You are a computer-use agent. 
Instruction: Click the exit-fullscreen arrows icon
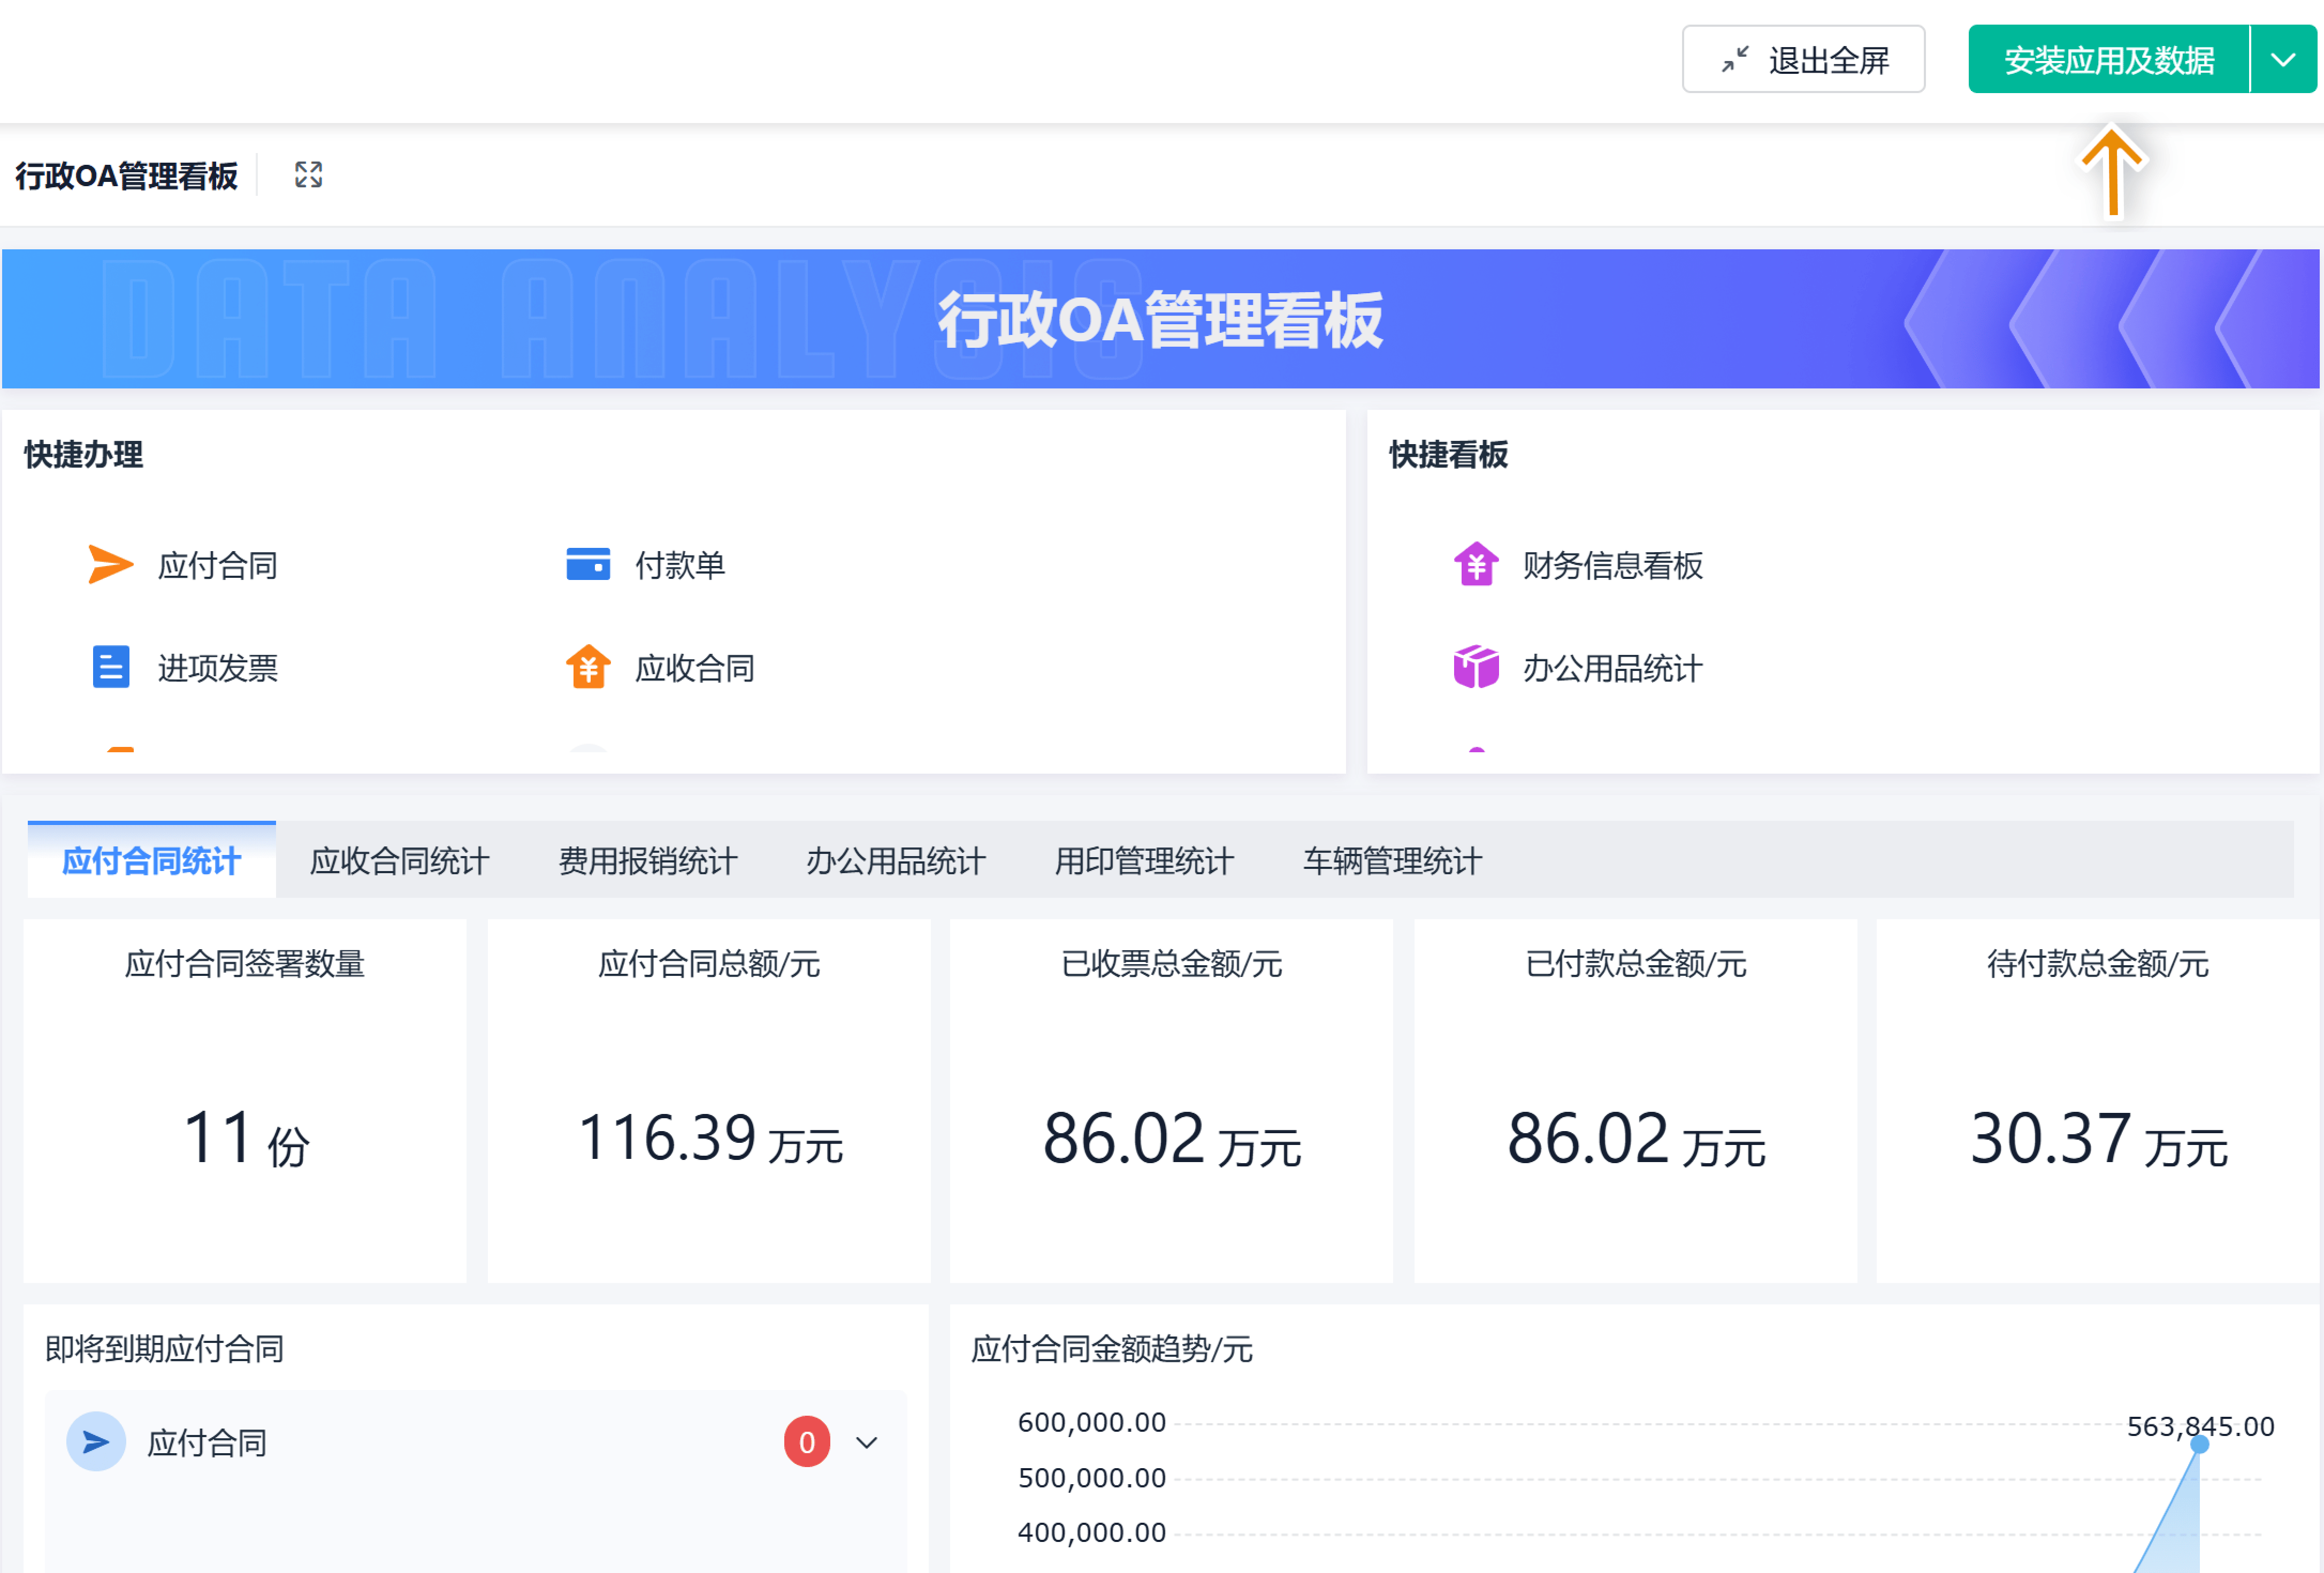tap(1736, 59)
